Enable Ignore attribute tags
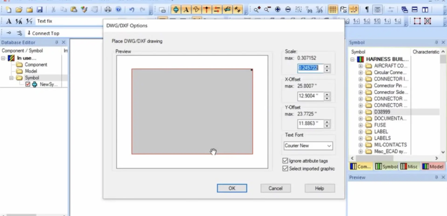Image resolution: width=447 pixels, height=216 pixels. click(285, 161)
